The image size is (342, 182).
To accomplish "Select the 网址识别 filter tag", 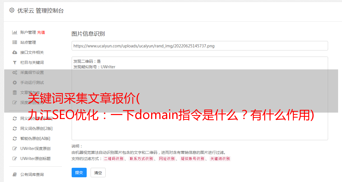I will (x=167, y=159).
